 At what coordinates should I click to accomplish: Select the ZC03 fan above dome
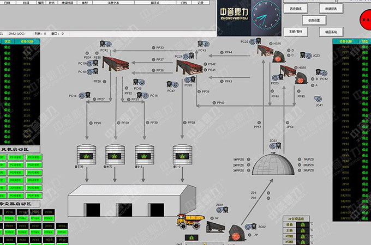[x=273, y=147]
